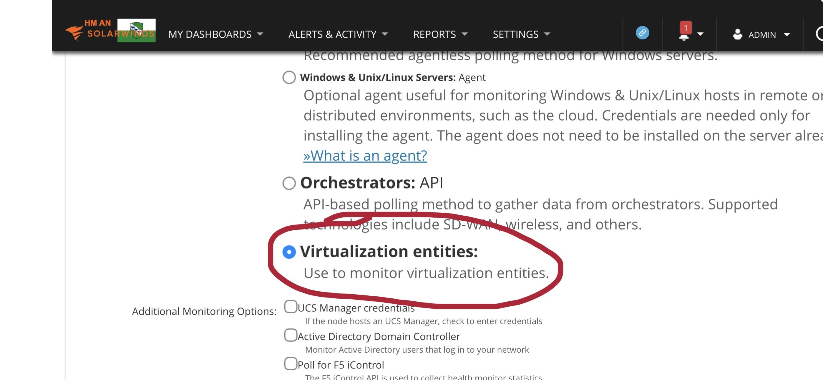Open the Reports menu
This screenshot has height=380, width=823.
(434, 34)
